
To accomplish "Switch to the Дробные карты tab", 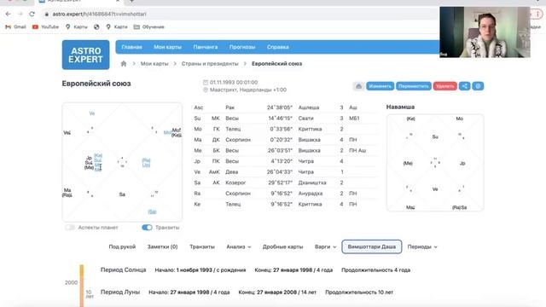I will [x=282, y=246].
